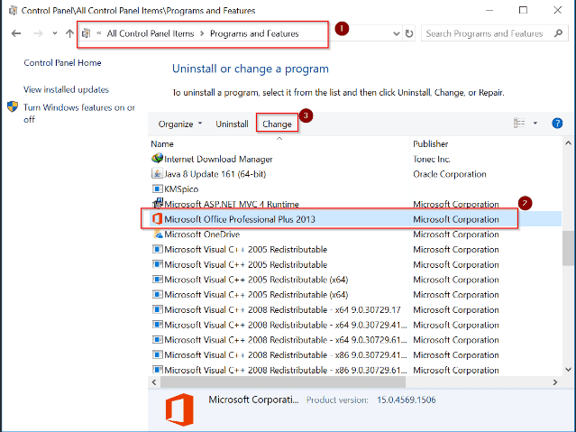
Task: Click product version 15.0.4569.1506 value
Action: (x=407, y=400)
